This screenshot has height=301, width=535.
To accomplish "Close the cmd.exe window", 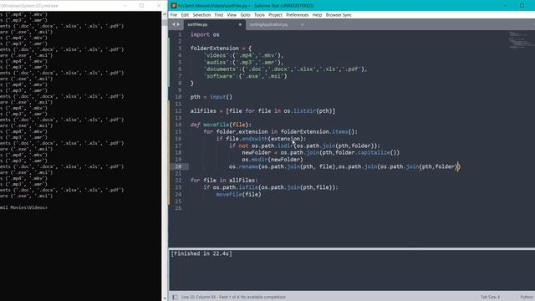I will [159, 6].
